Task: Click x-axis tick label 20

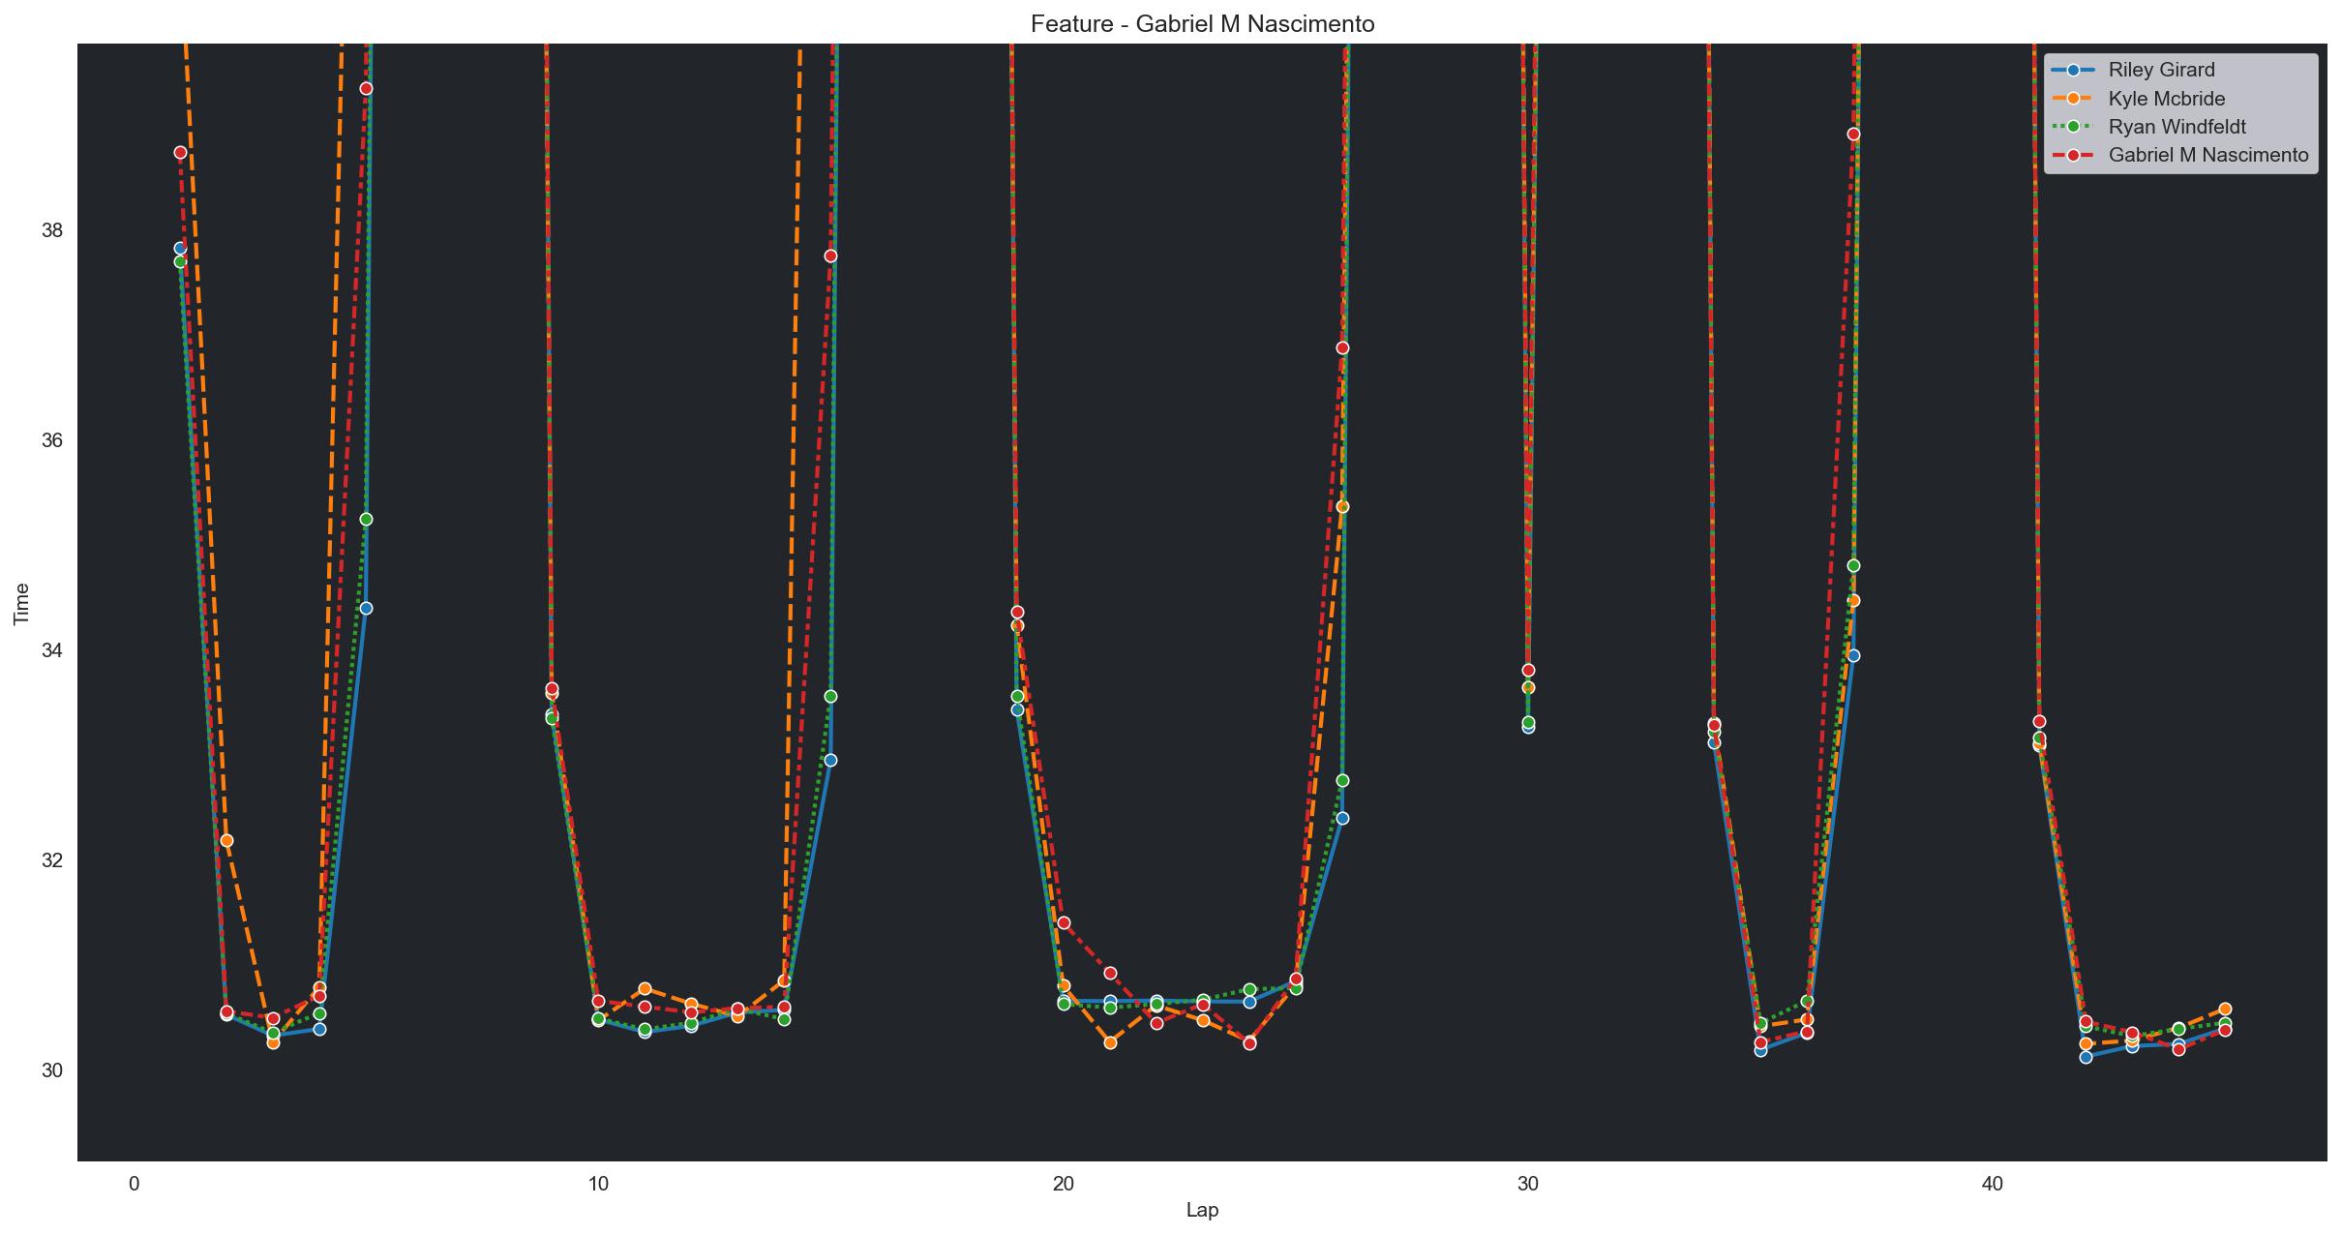Action: (1063, 1183)
